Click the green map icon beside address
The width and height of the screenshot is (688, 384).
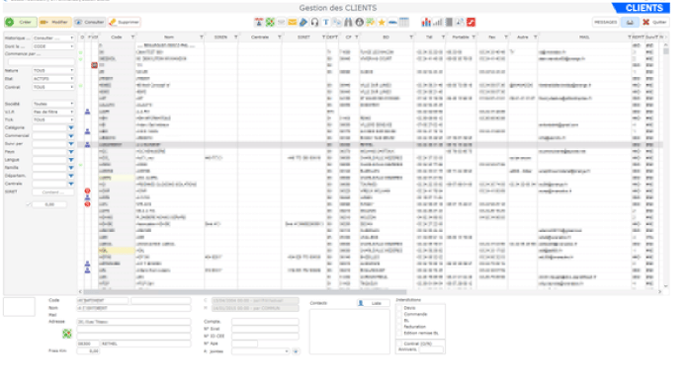66,334
